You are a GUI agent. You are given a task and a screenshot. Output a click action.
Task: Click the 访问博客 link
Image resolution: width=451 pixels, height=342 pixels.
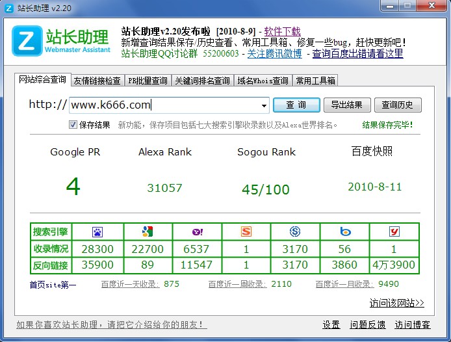(413, 324)
